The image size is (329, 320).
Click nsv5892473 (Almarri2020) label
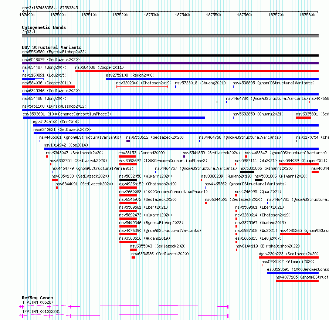pyautogui.click(x=146, y=215)
